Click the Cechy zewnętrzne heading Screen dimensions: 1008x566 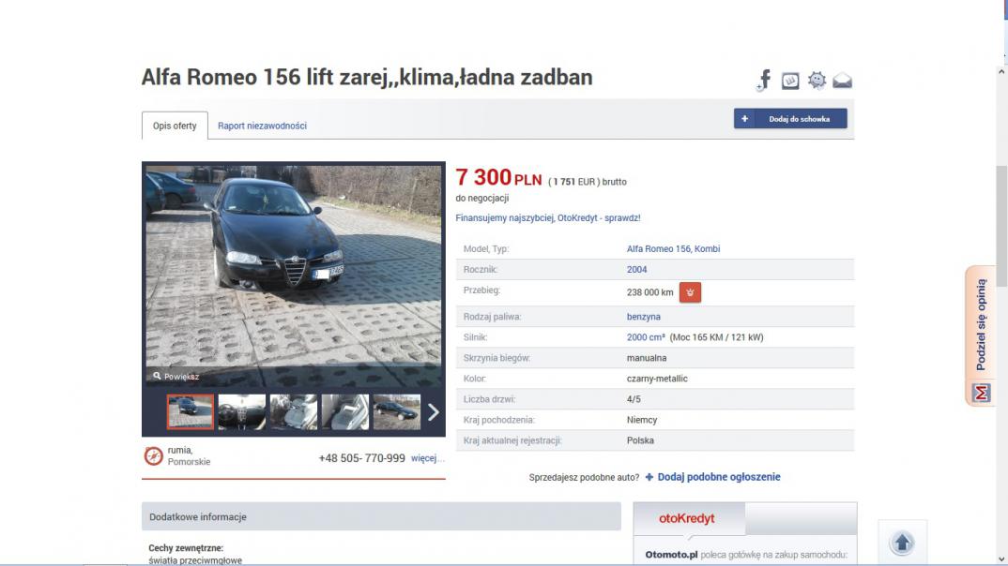[x=186, y=548]
